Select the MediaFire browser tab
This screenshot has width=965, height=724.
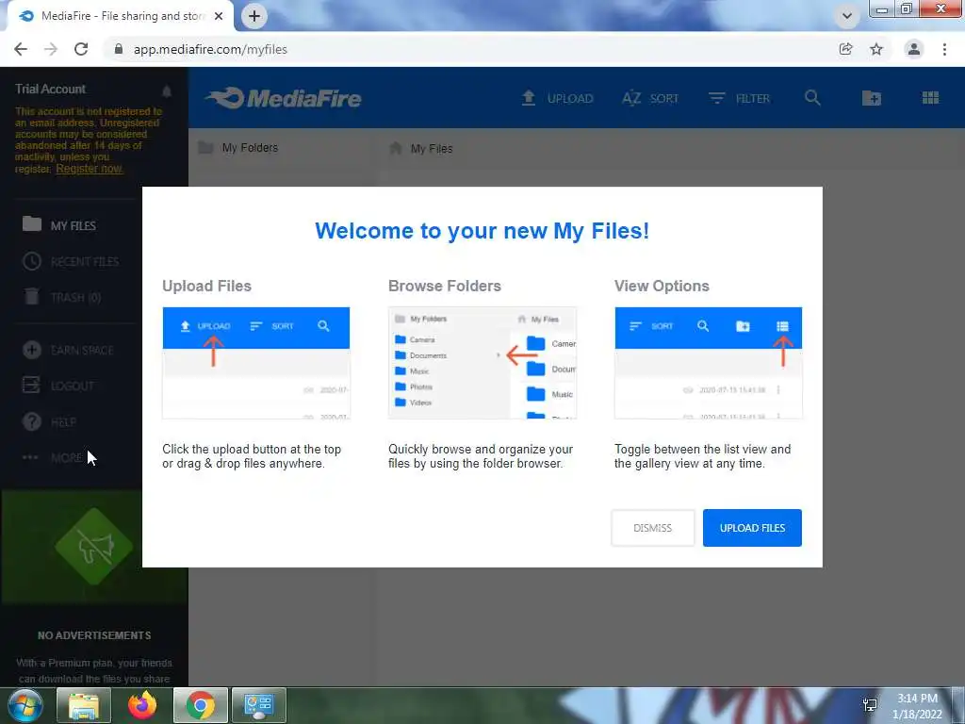click(x=120, y=16)
